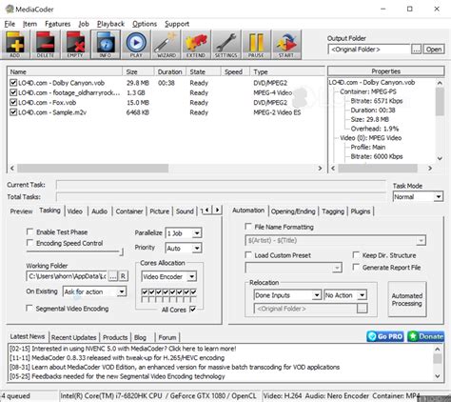The width and height of the screenshot is (451, 402).
Task: Check Generate Report File option
Action: click(356, 268)
